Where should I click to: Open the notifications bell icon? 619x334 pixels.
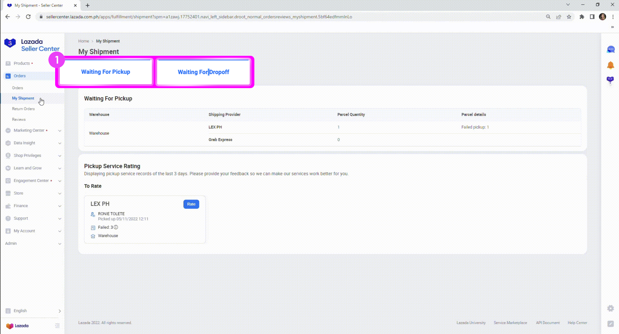611,65
